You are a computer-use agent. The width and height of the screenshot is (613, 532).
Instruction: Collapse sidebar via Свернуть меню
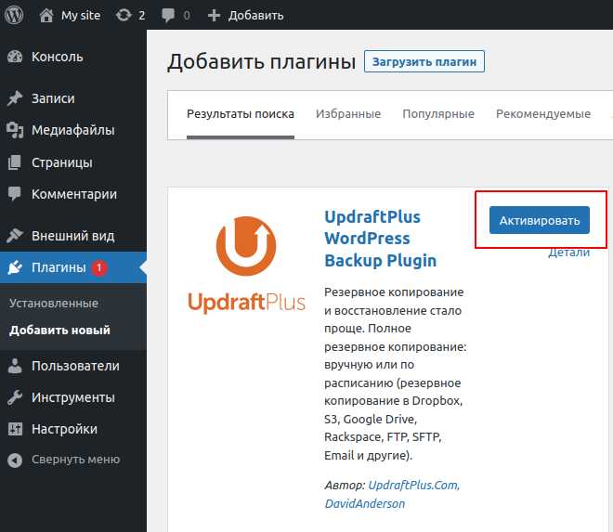tap(75, 460)
